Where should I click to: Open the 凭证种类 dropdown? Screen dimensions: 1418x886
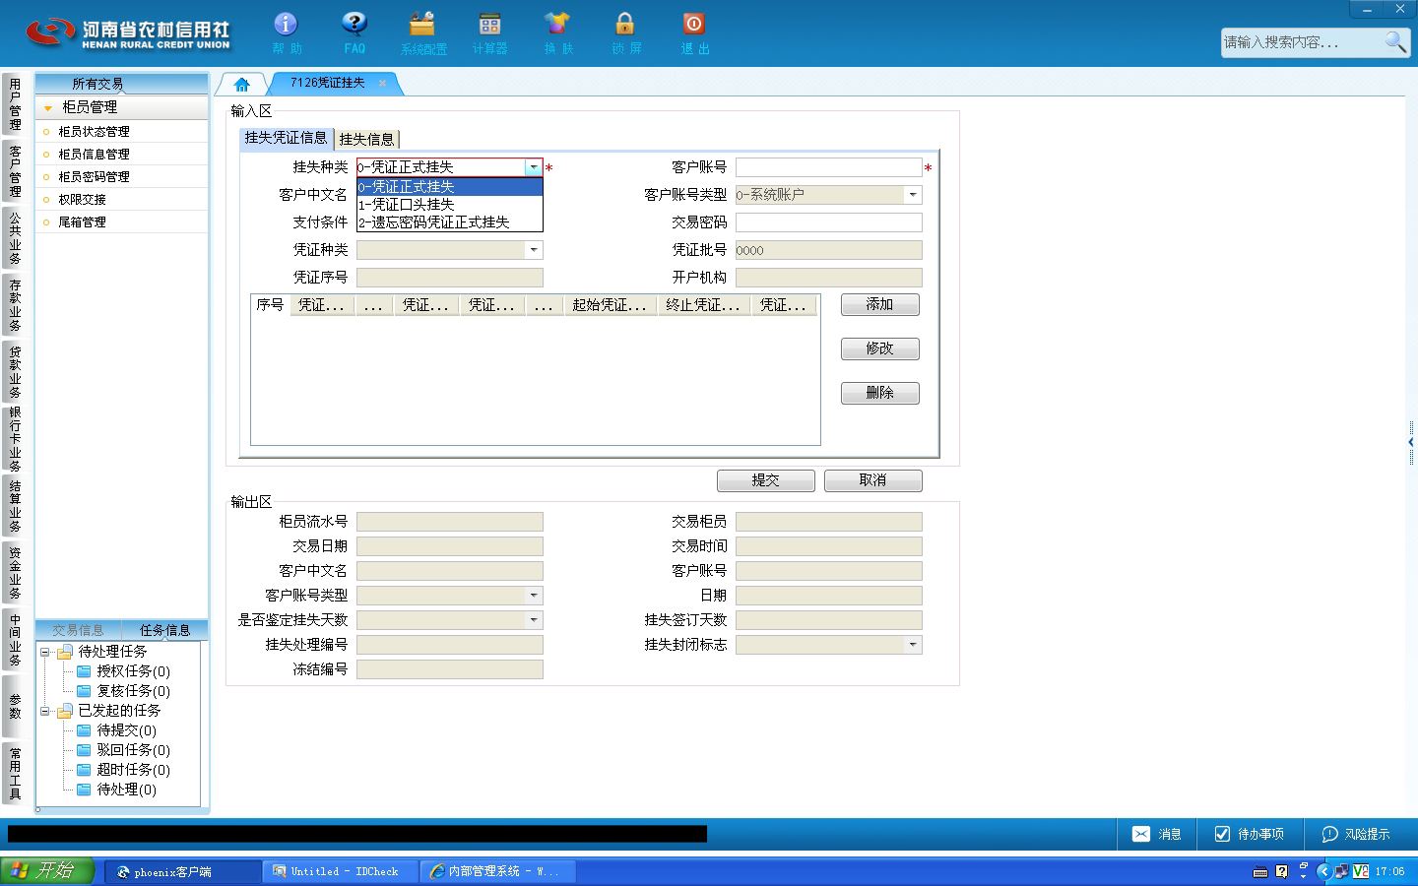click(x=534, y=250)
